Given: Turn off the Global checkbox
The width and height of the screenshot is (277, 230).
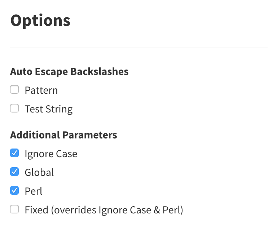Looking at the screenshot, I should [x=14, y=172].
